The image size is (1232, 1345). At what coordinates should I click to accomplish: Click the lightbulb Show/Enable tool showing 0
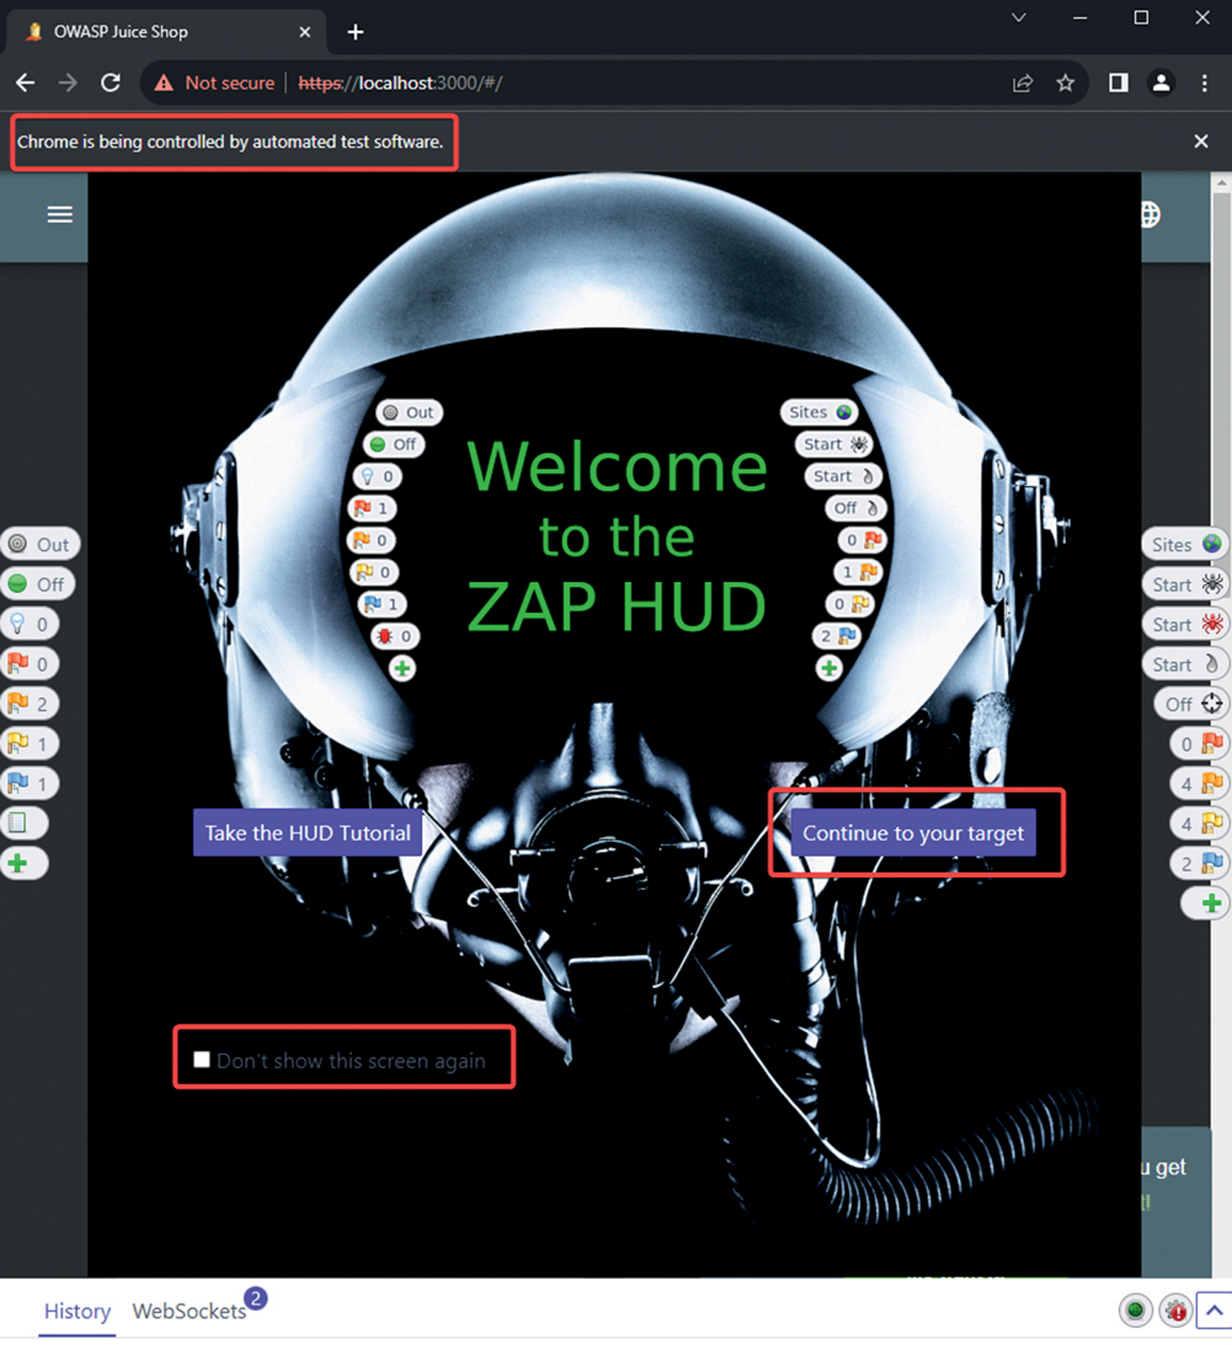coord(29,624)
